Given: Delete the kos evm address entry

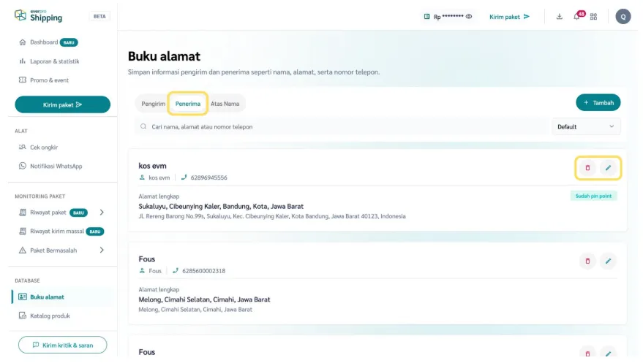Looking at the screenshot, I should pos(587,168).
